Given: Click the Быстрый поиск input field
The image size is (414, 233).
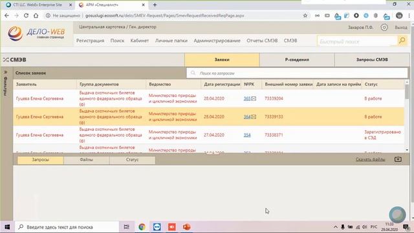Looking at the screenshot, I should [357, 41].
